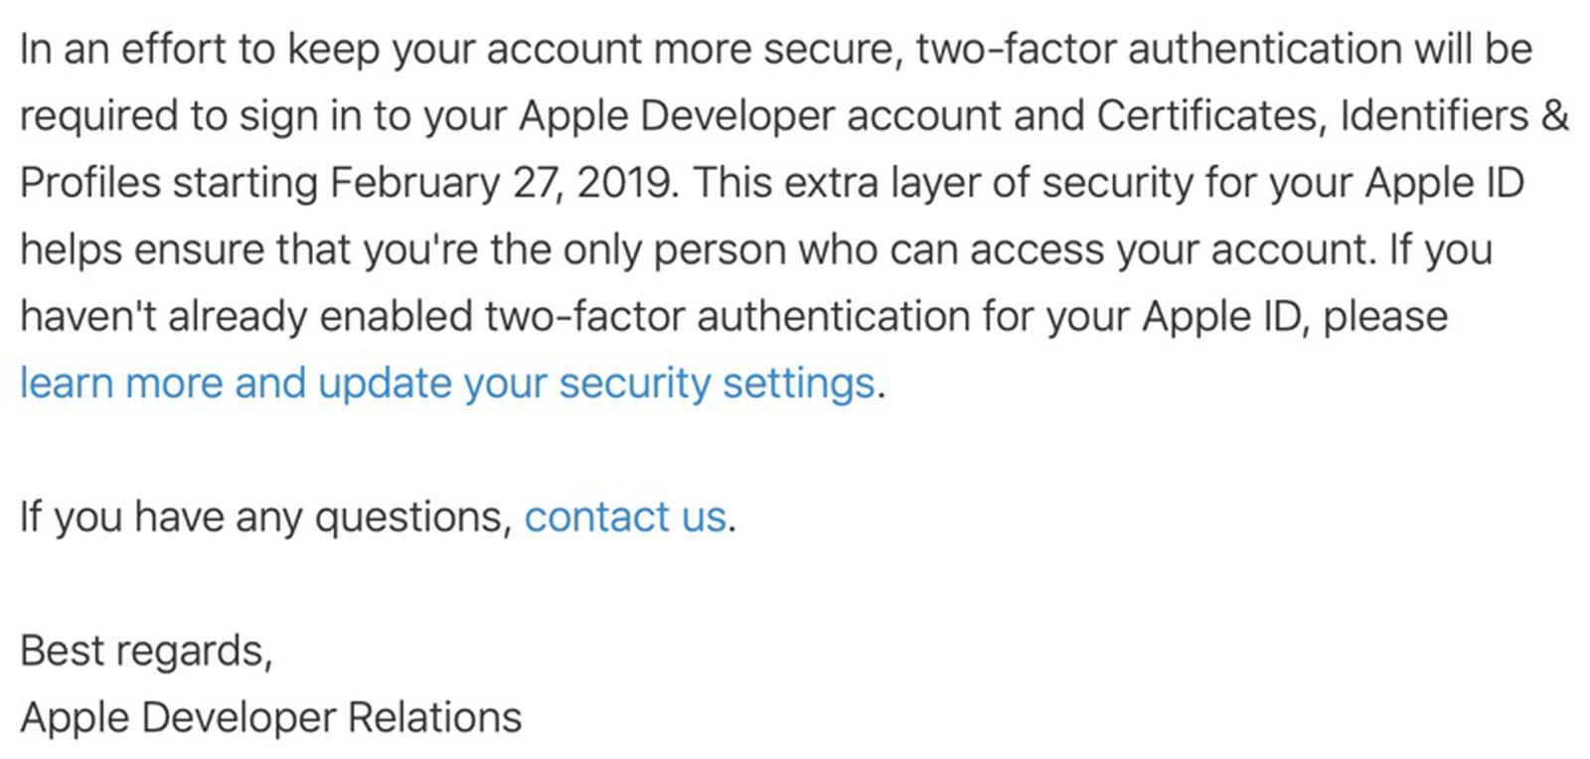
Task: Click the word Profiles in the paragraph
Action: [89, 184]
